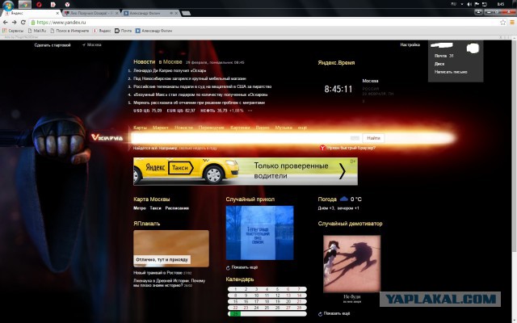The image size is (517, 323).
Task: Open news about Безумный Макс Оскаров
Action: pos(200,94)
